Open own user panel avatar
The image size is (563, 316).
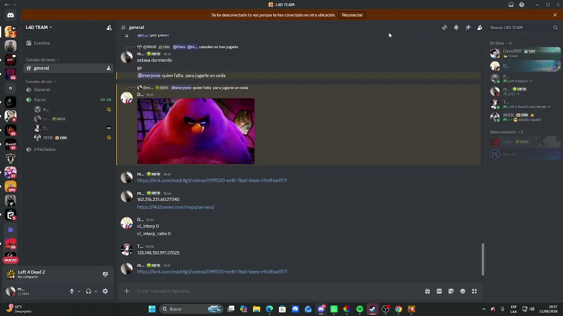click(11, 291)
